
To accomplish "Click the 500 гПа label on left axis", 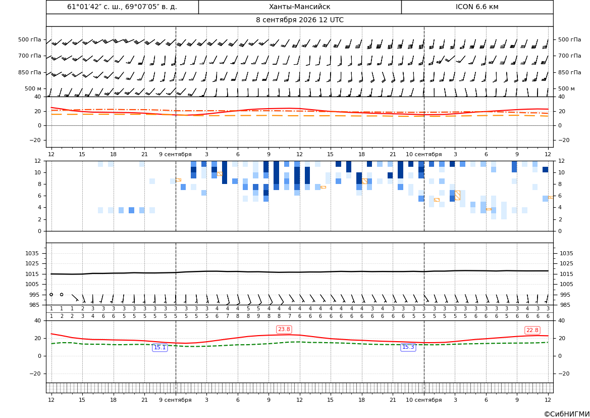I will pyautogui.click(x=30, y=39).
